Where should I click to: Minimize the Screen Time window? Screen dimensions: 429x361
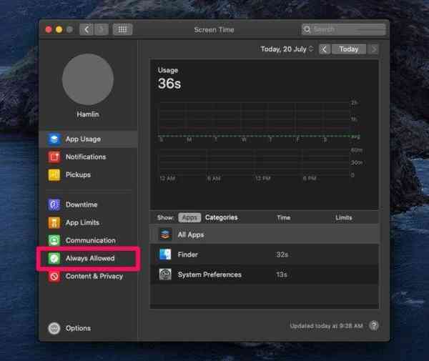pyautogui.click(x=59, y=29)
